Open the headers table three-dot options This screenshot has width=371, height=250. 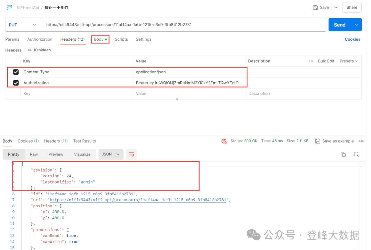[311, 61]
